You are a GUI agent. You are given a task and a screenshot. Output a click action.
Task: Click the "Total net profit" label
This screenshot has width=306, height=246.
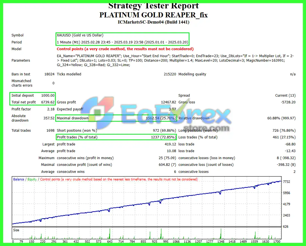tap(23, 102)
